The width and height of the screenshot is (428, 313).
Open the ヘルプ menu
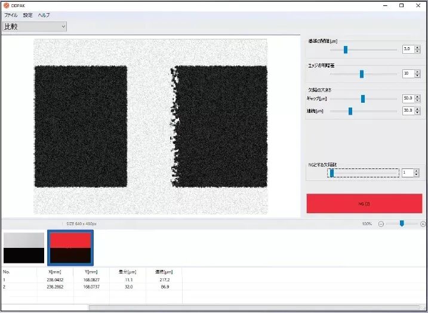(x=44, y=16)
